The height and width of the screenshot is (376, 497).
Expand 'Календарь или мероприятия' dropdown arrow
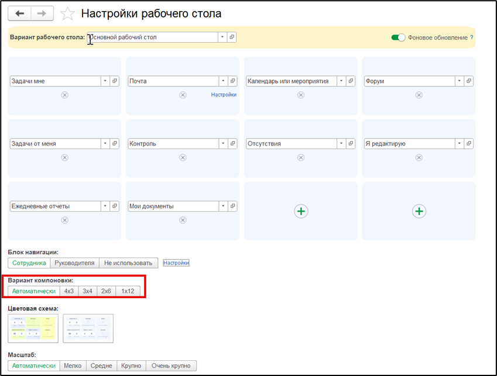(341, 81)
